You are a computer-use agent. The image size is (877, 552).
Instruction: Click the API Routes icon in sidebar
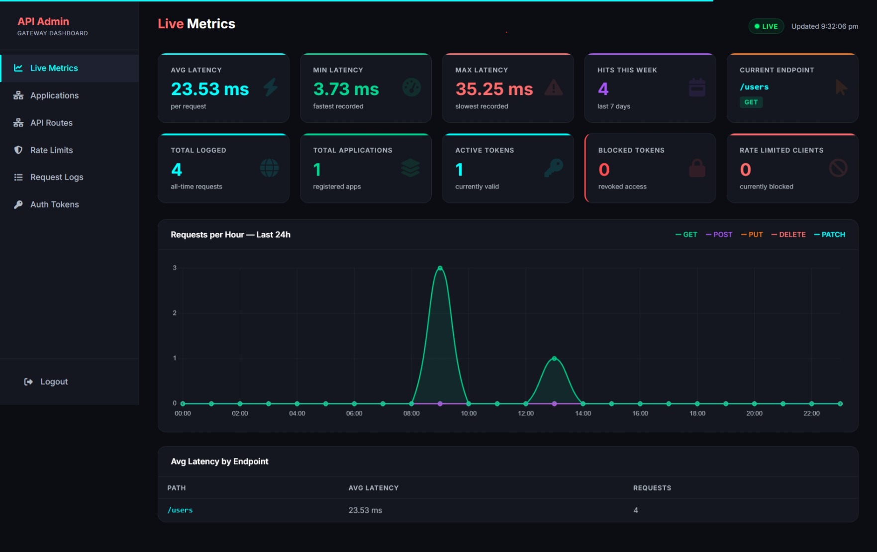tap(18, 123)
